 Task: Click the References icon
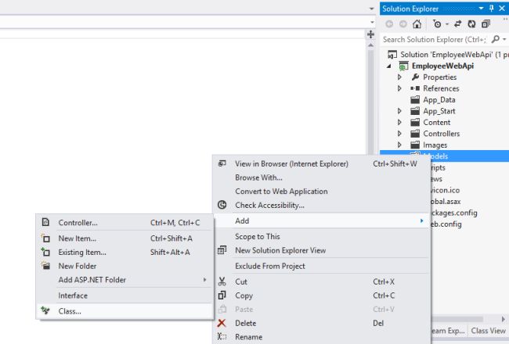(x=415, y=88)
